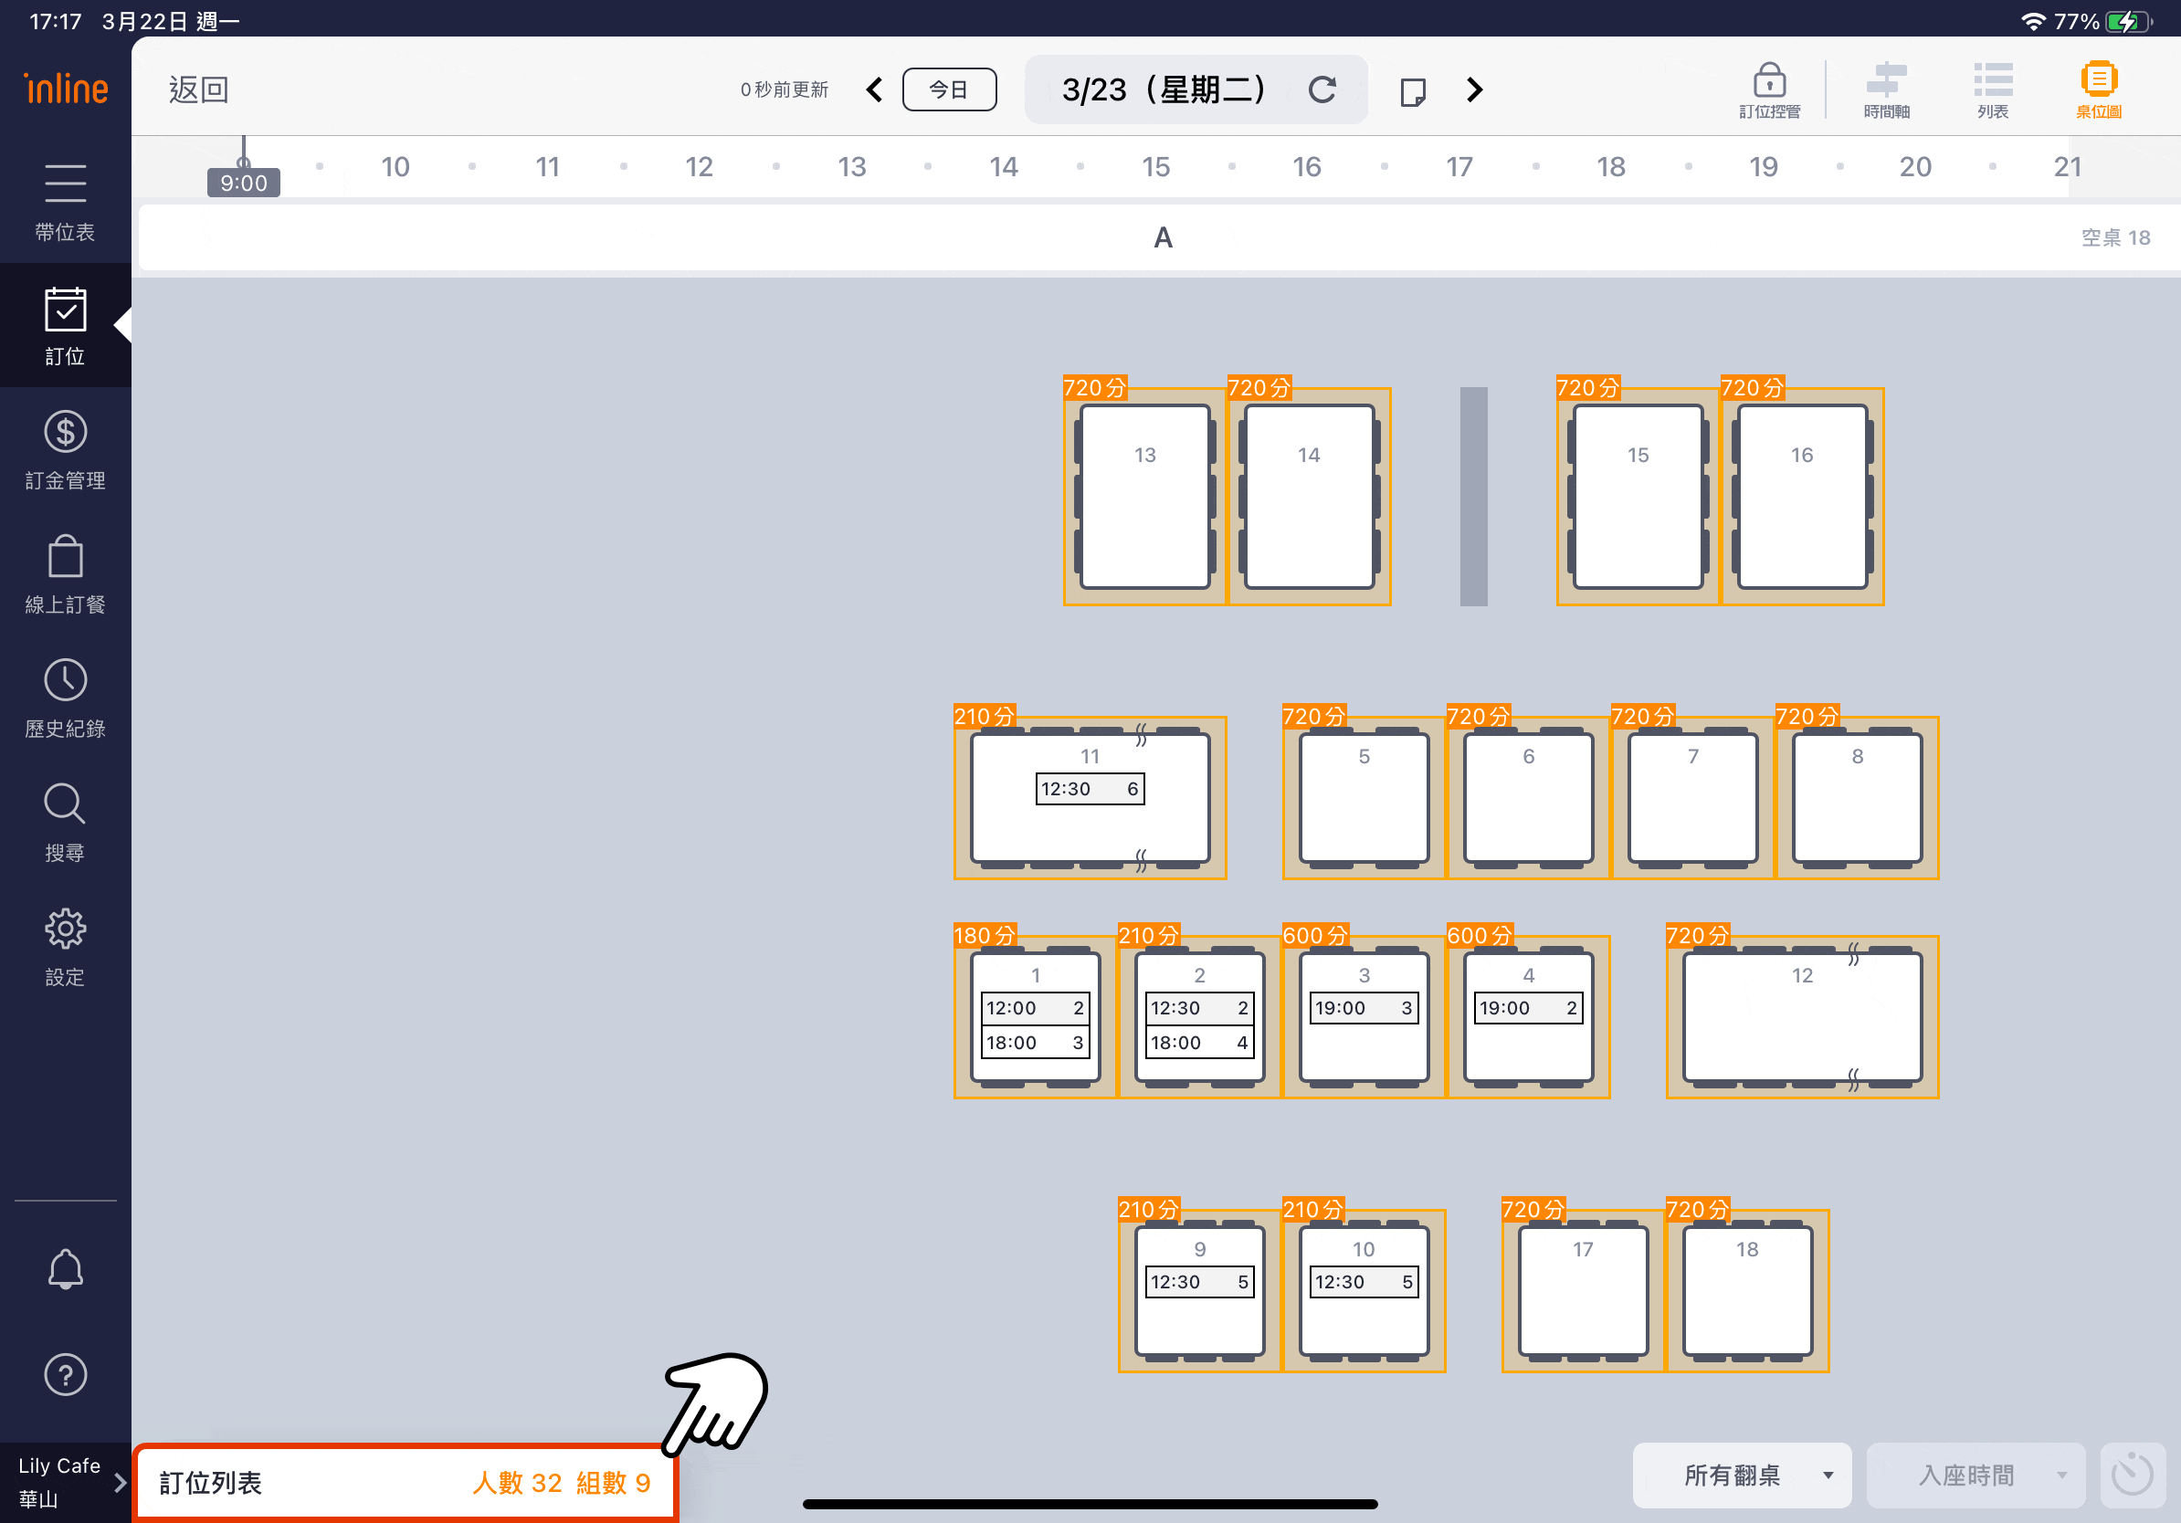Click the 返回 back link

click(198, 90)
